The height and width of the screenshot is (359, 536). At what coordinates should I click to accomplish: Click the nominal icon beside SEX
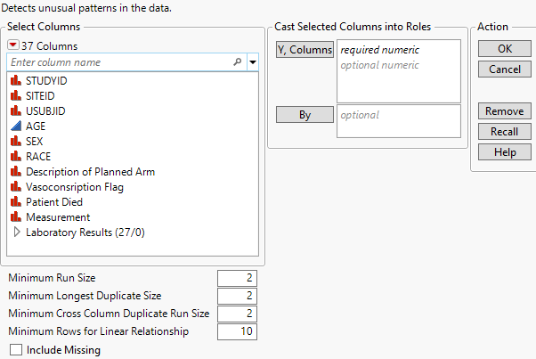point(16,141)
